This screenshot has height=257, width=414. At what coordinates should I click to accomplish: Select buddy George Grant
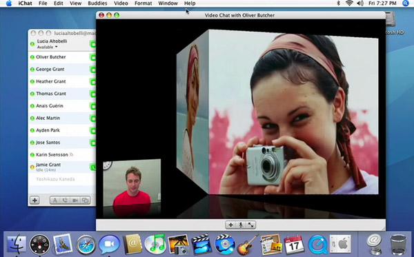tap(62, 70)
